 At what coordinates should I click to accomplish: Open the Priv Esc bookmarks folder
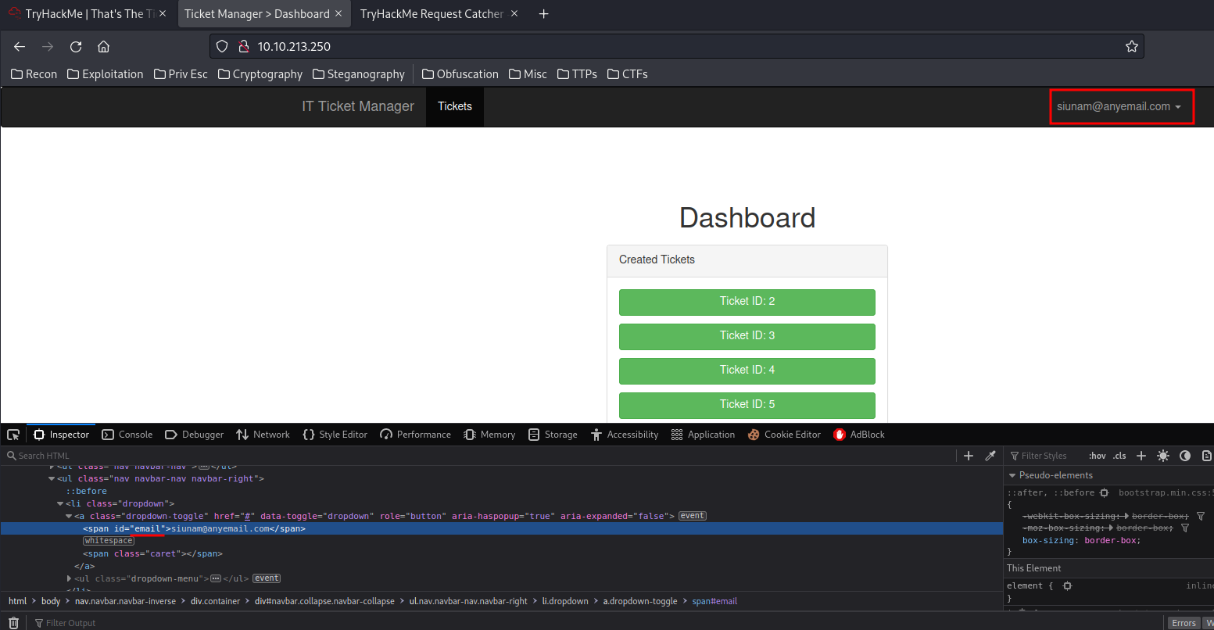tap(181, 74)
